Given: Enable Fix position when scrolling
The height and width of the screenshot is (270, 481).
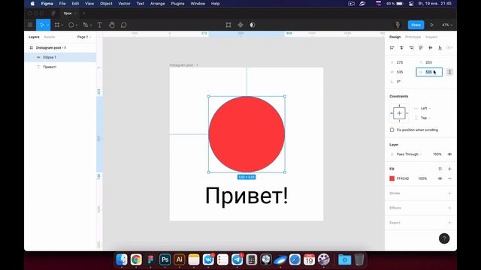Looking at the screenshot, I should pos(392,130).
